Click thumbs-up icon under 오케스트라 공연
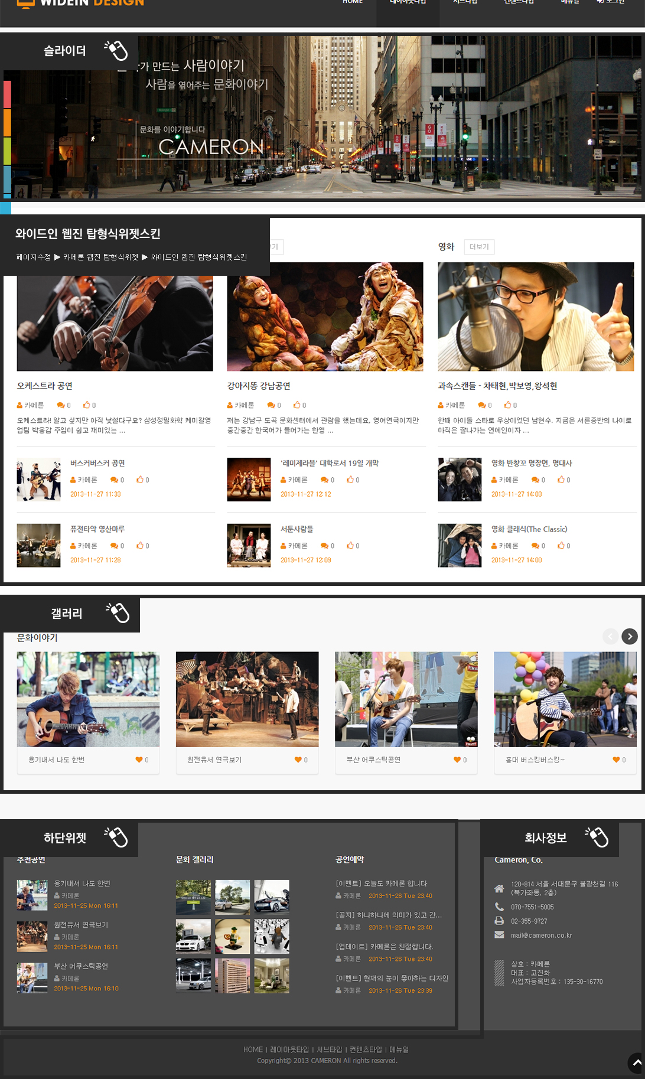 pyautogui.click(x=86, y=405)
